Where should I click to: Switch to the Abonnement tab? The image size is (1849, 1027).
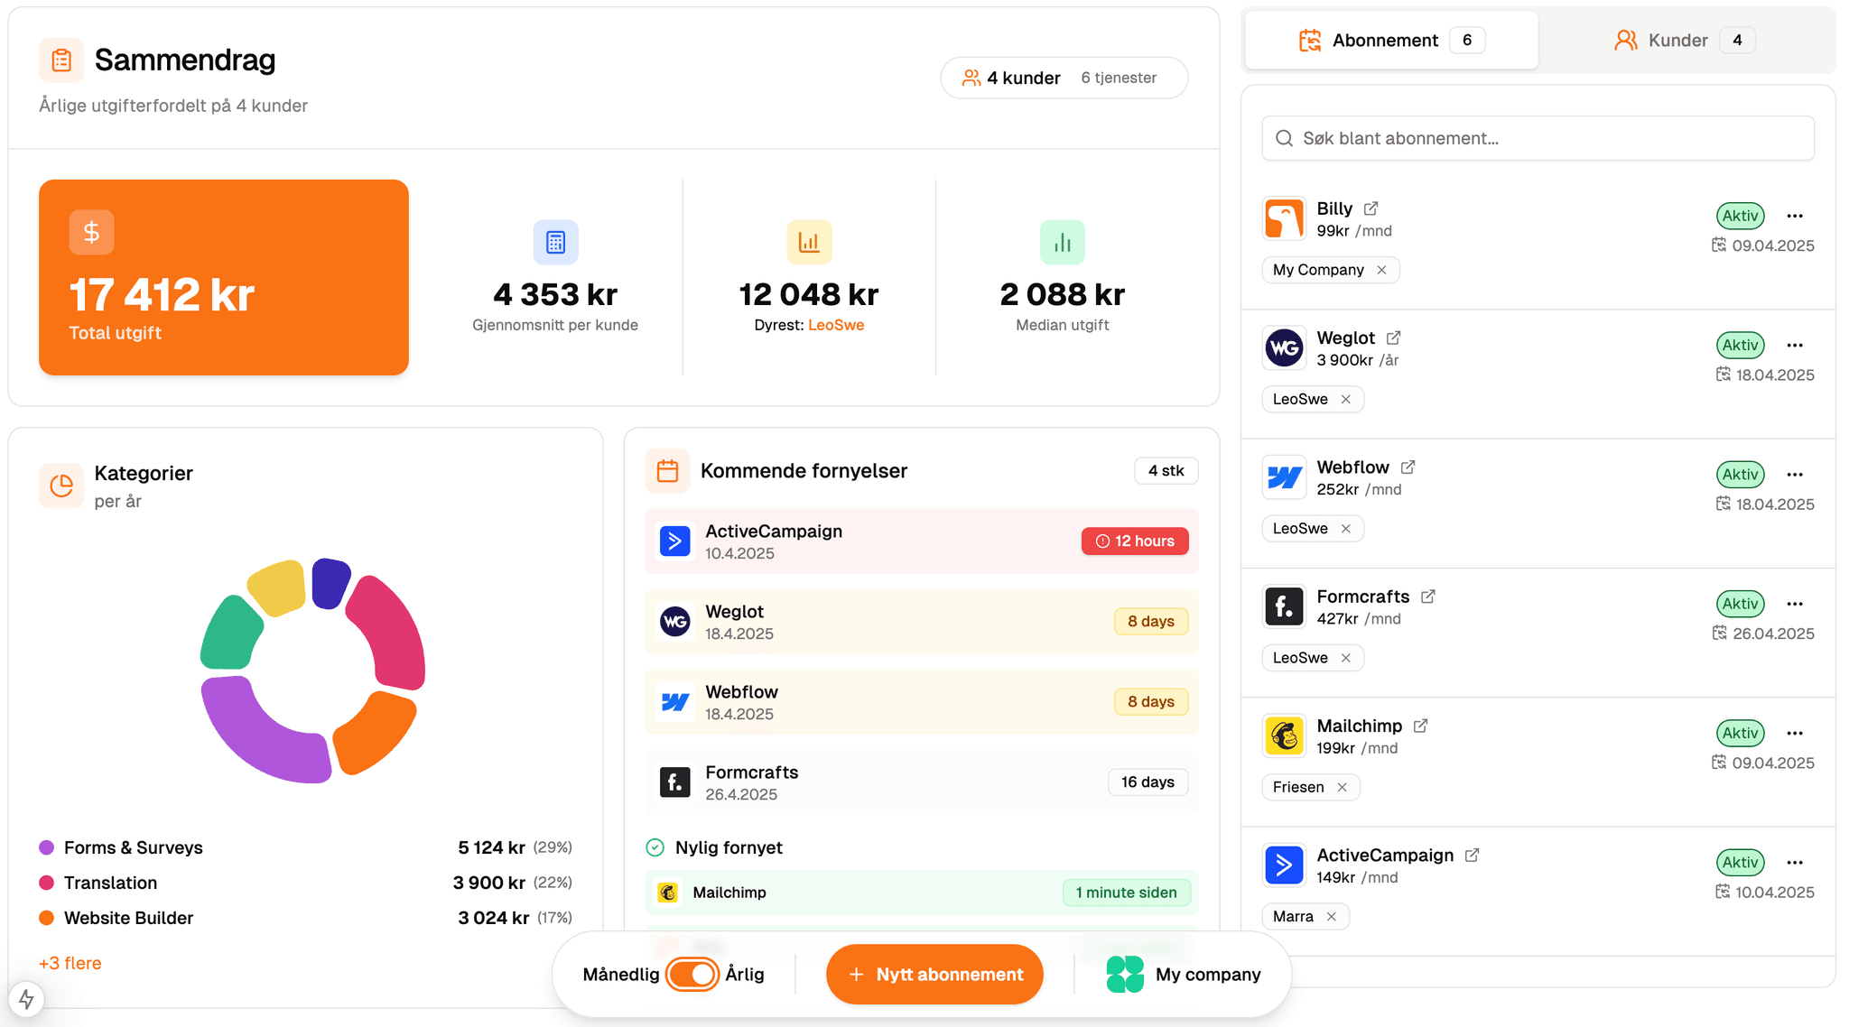pos(1391,41)
